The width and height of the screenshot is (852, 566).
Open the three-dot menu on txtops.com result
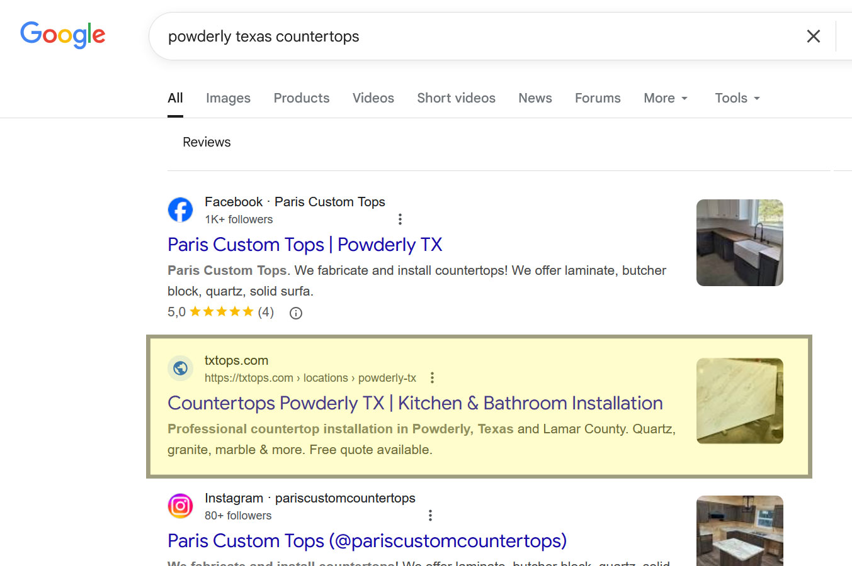[x=432, y=377]
